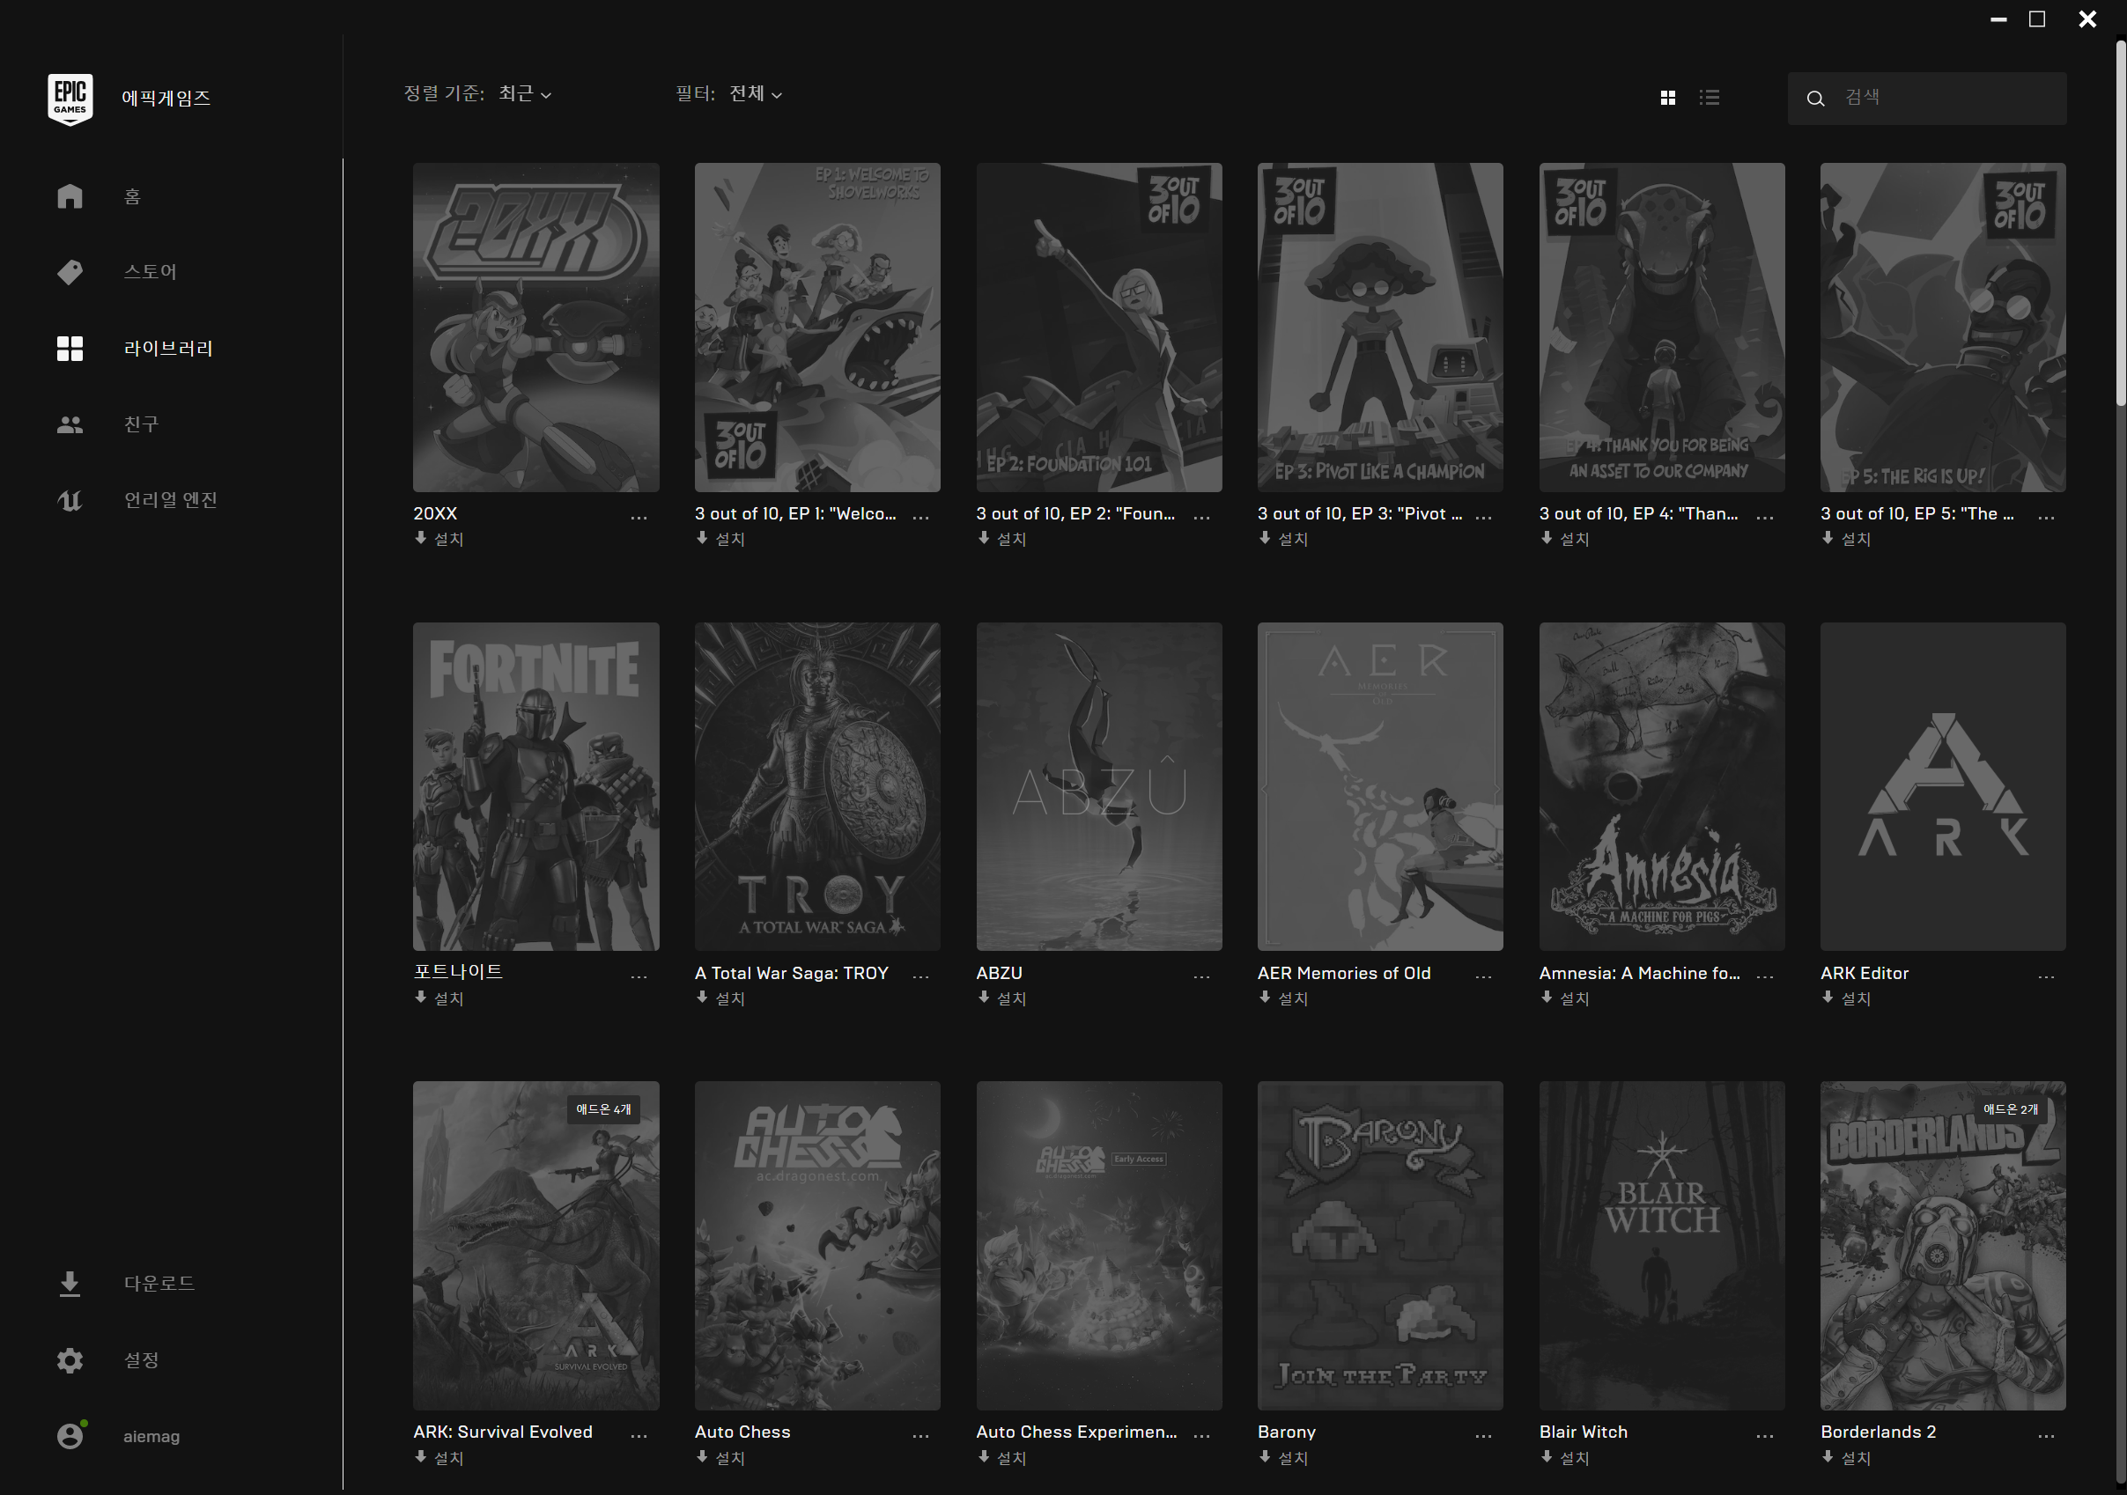2127x1495 pixels.
Task: Click the Downloads arrow icon in sidebar
Action: coord(70,1284)
